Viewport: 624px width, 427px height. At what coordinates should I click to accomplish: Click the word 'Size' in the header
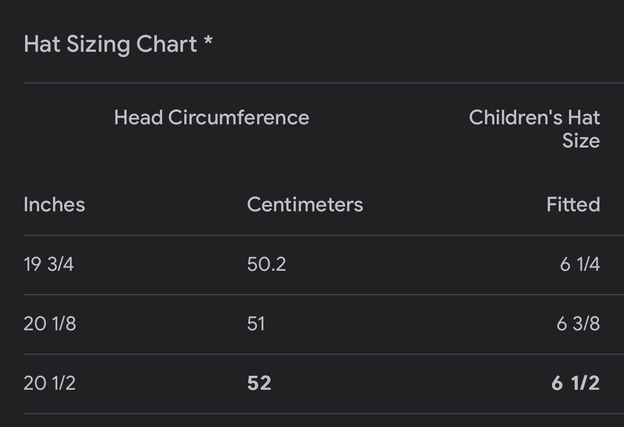pos(581,141)
